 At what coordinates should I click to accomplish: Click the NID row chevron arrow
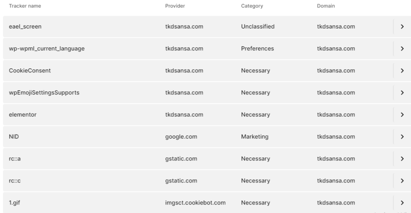point(402,137)
